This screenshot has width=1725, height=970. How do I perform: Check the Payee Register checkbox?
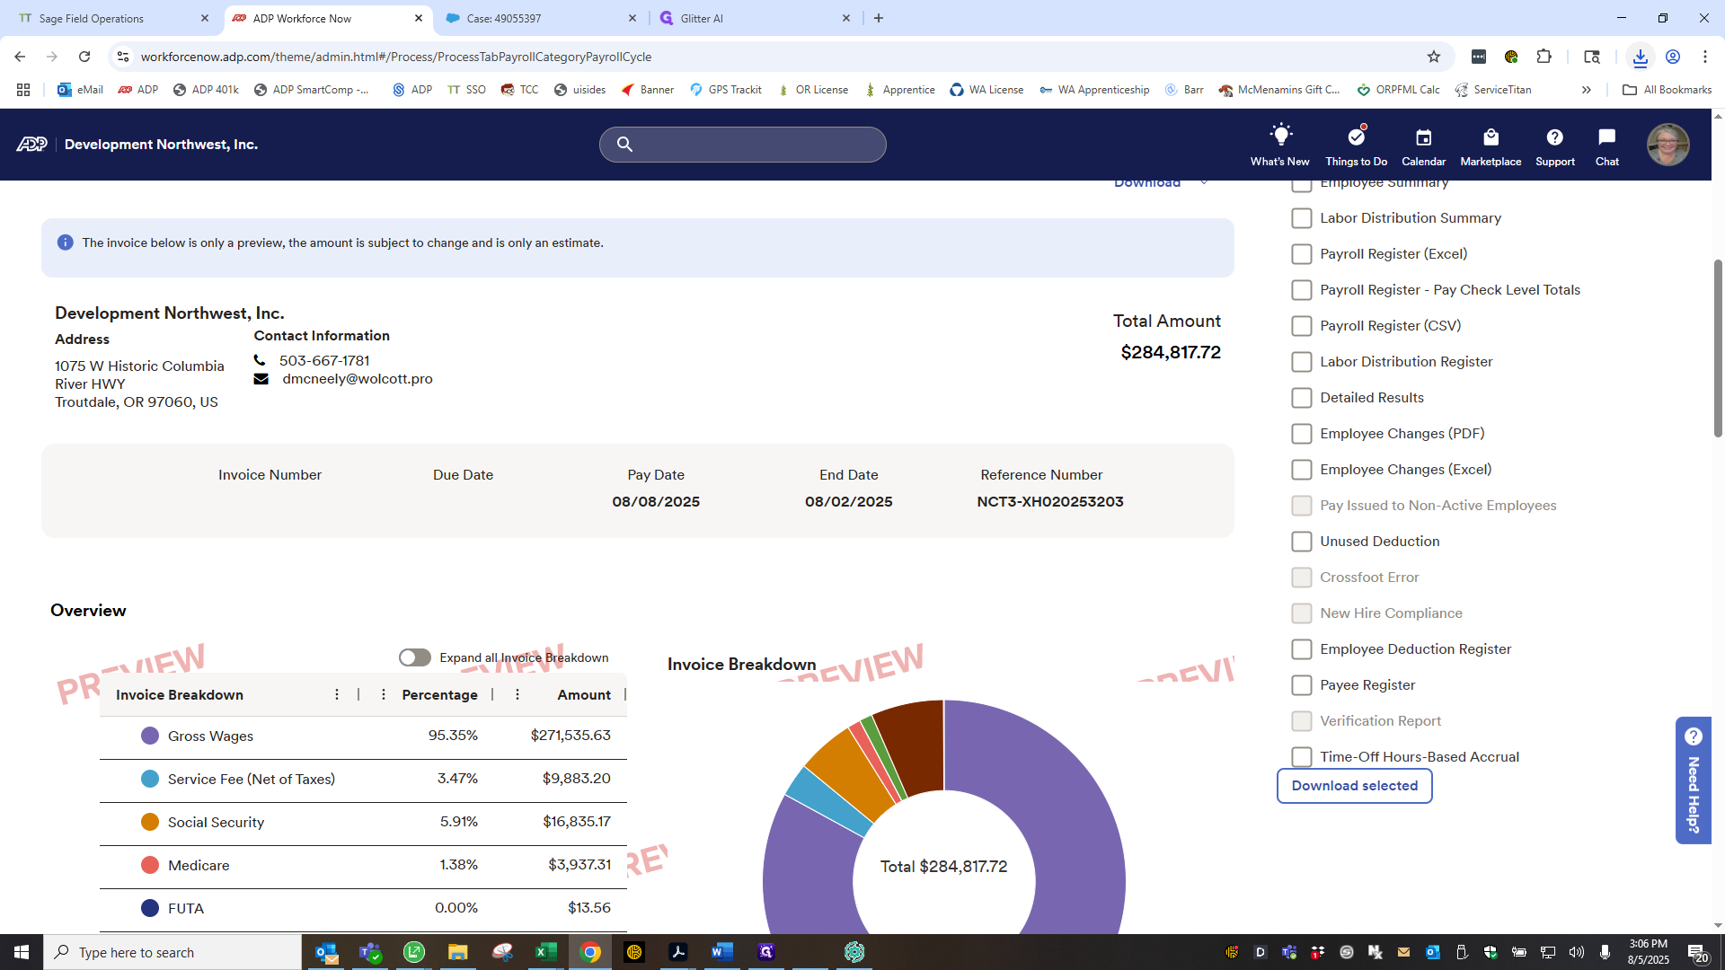point(1301,685)
